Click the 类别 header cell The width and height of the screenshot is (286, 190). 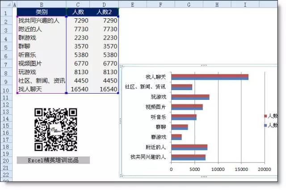[x=42, y=12]
